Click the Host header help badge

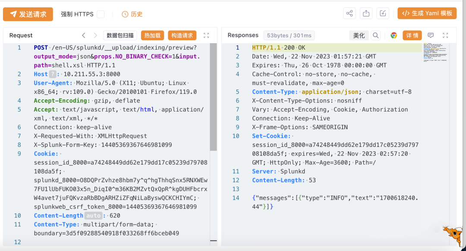pyautogui.click(x=53, y=74)
